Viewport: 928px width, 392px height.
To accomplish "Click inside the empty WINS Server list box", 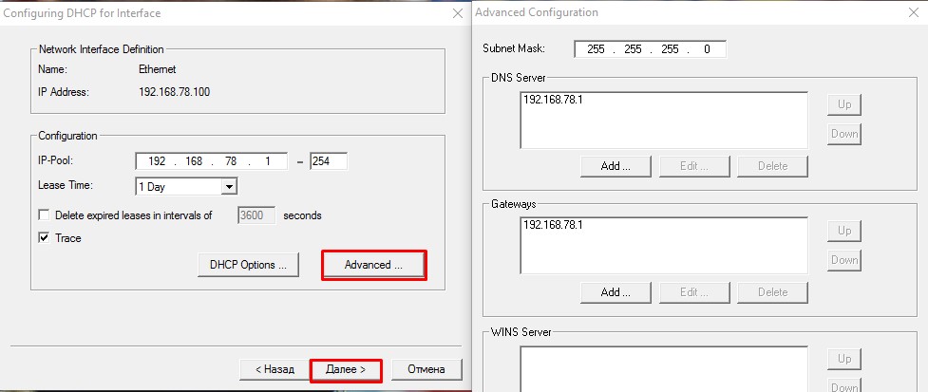I will (664, 369).
